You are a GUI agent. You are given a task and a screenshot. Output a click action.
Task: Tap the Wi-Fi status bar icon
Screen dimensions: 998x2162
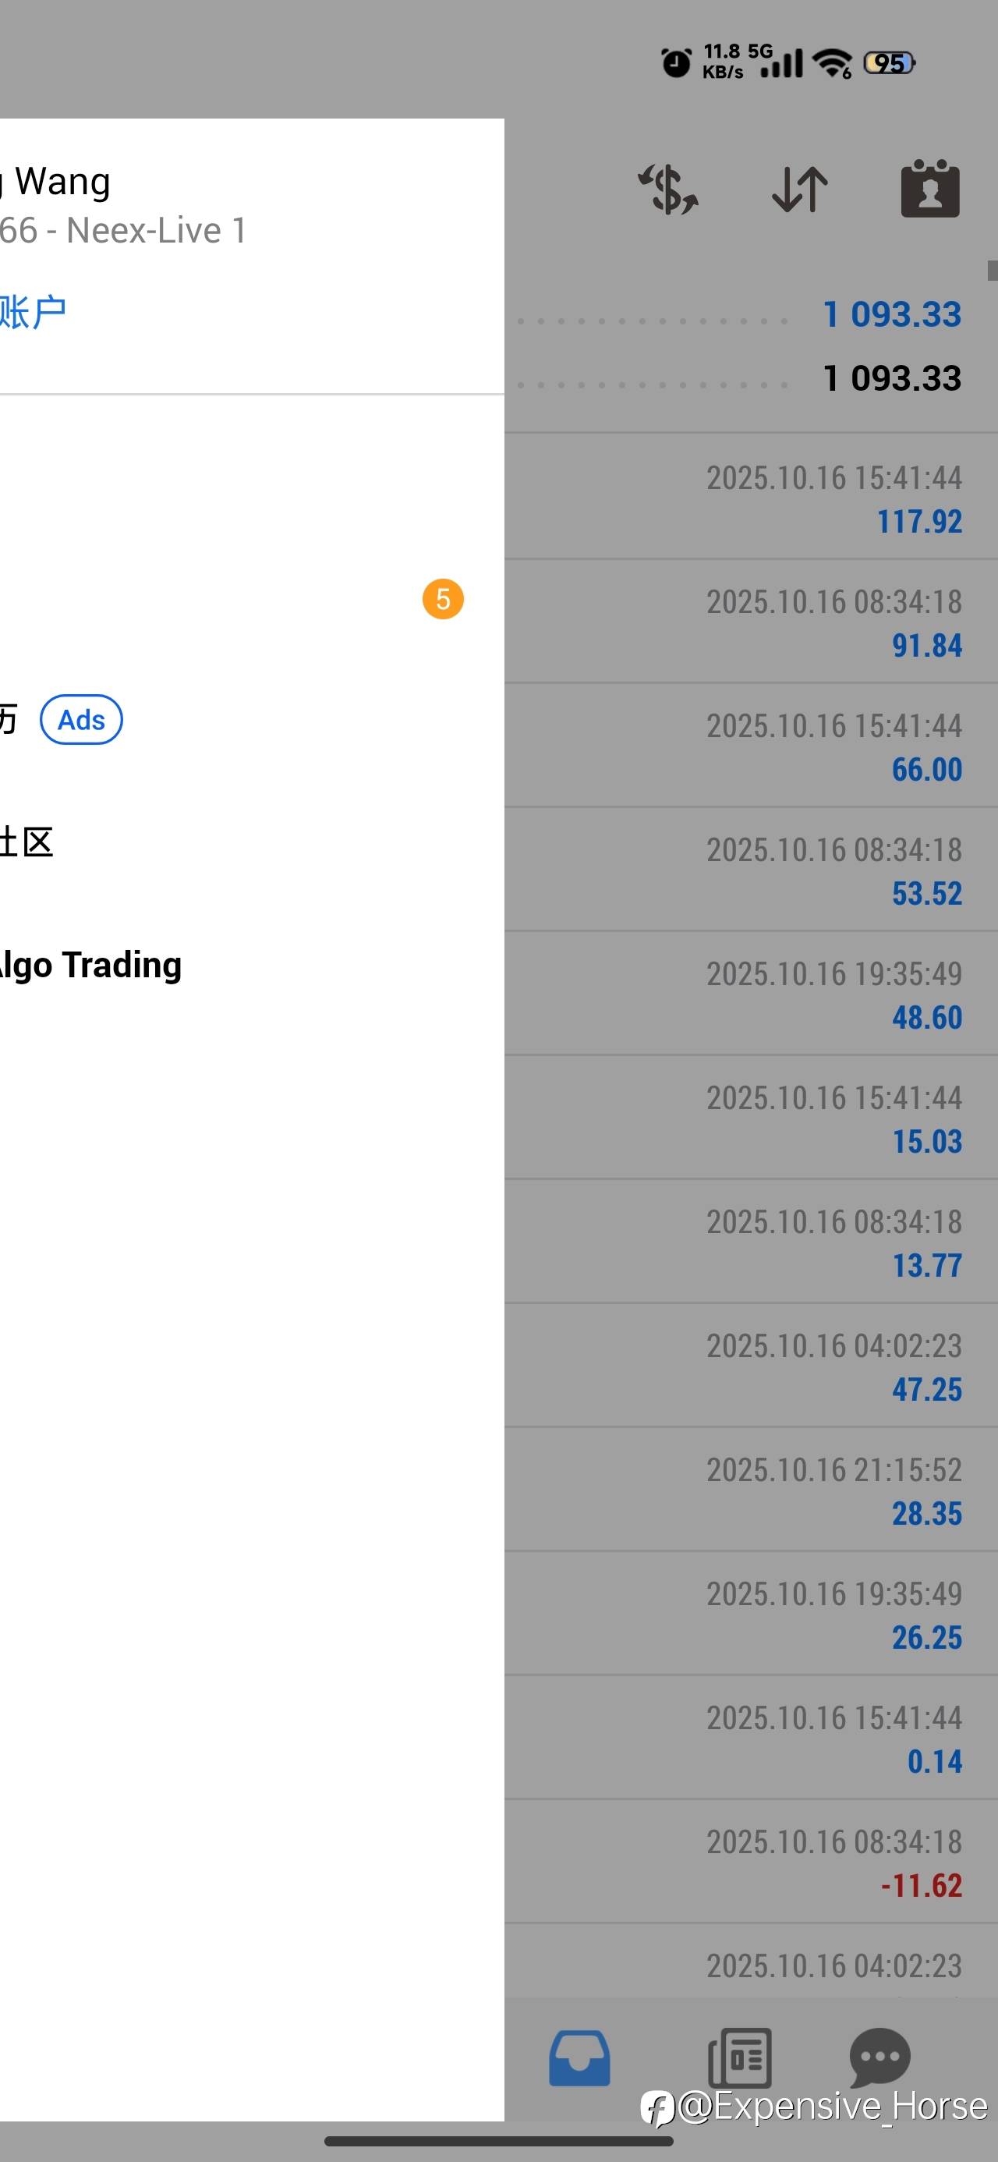(833, 63)
